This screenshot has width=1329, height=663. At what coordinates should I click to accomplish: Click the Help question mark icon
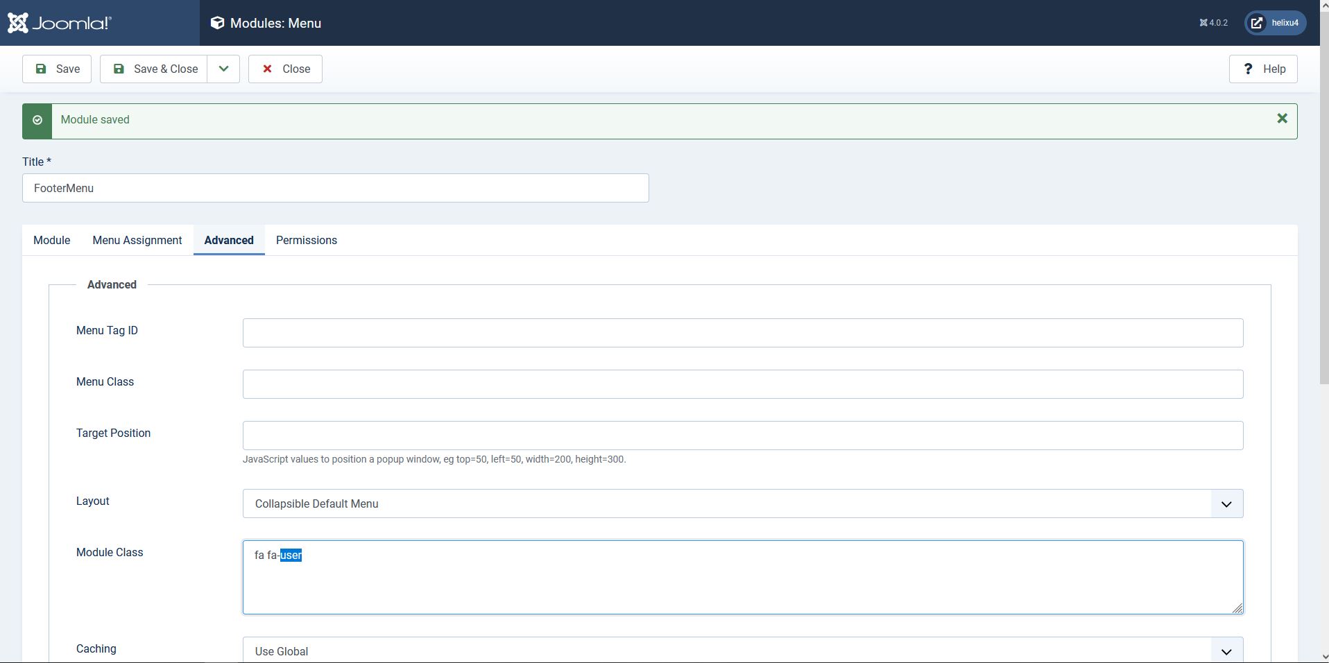point(1247,69)
